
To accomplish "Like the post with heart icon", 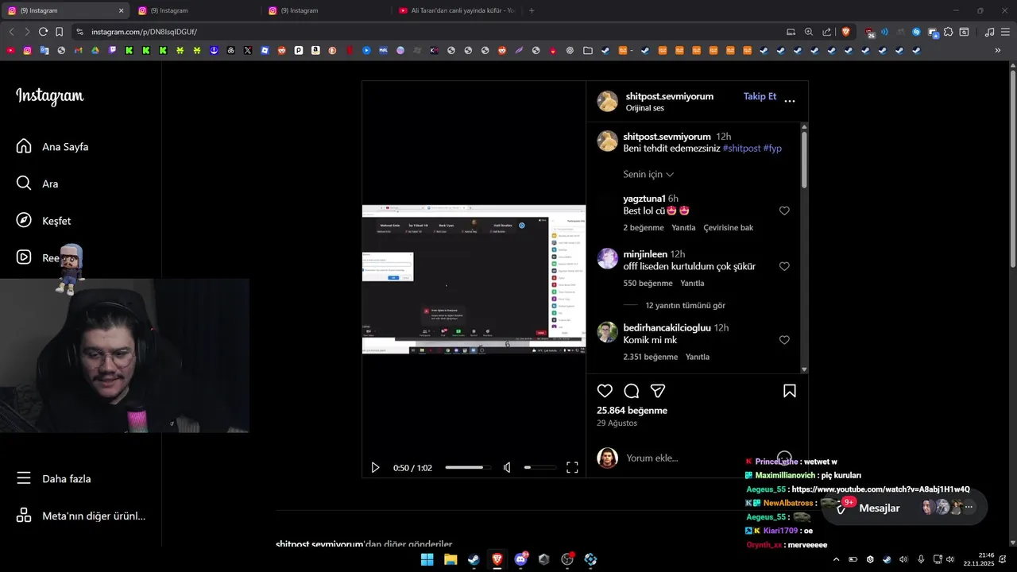I will tap(605, 391).
